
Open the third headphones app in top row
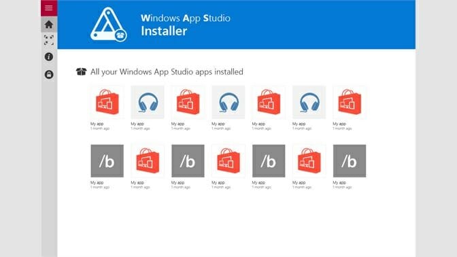(309, 102)
